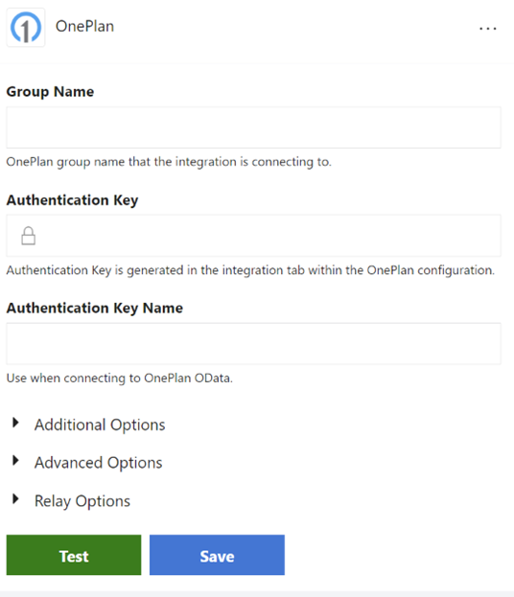Click the Additional Options label
Image resolution: width=514 pixels, height=597 pixels.
pos(100,425)
